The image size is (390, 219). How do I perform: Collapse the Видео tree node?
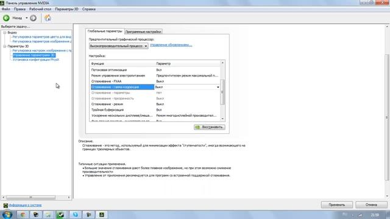click(4, 32)
